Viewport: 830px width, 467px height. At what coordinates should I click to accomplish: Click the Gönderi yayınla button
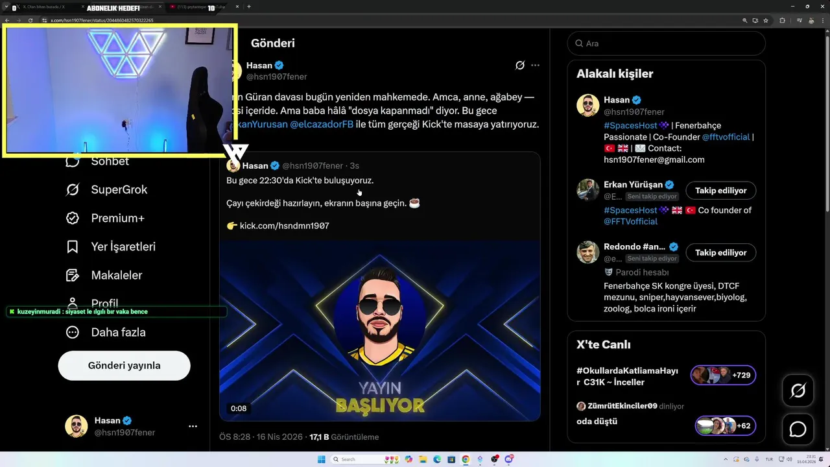[124, 365]
